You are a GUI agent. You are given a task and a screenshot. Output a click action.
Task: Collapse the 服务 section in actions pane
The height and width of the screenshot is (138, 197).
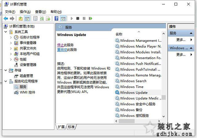click(191, 33)
